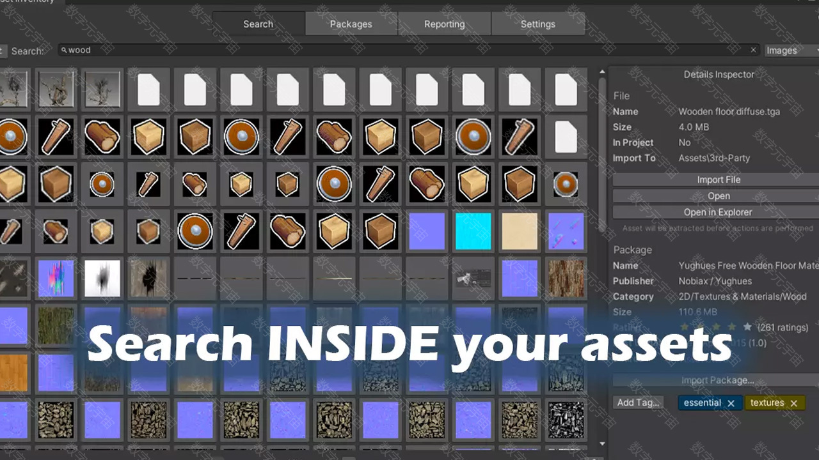Remove the essential tag with its X
This screenshot has width=819, height=460.
pyautogui.click(x=731, y=403)
